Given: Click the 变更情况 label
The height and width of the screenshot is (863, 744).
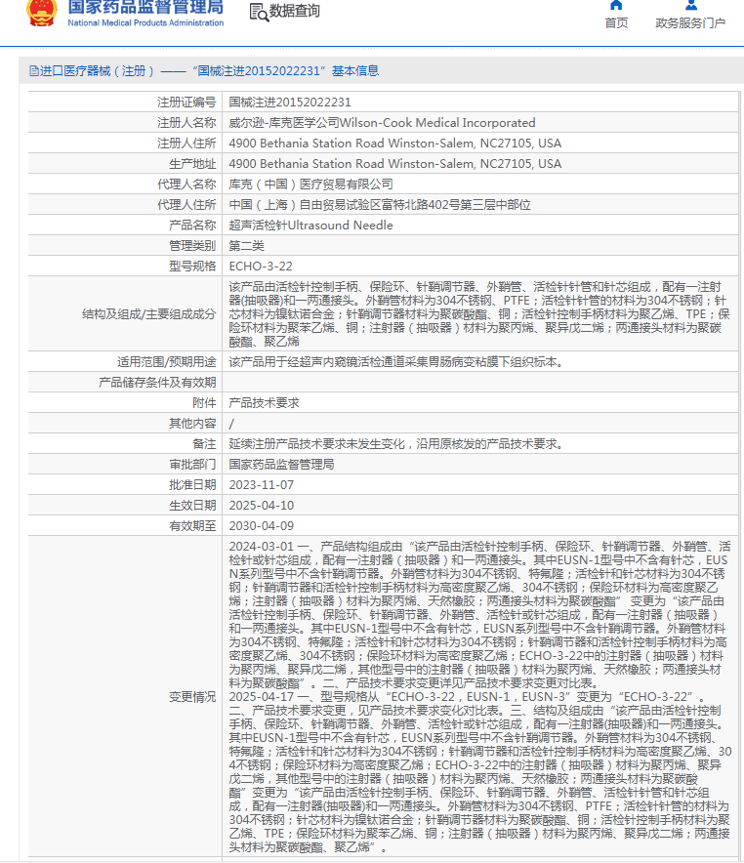Looking at the screenshot, I should [x=192, y=697].
